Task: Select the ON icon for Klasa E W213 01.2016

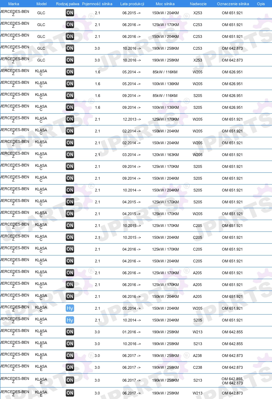Action: (x=70, y=332)
